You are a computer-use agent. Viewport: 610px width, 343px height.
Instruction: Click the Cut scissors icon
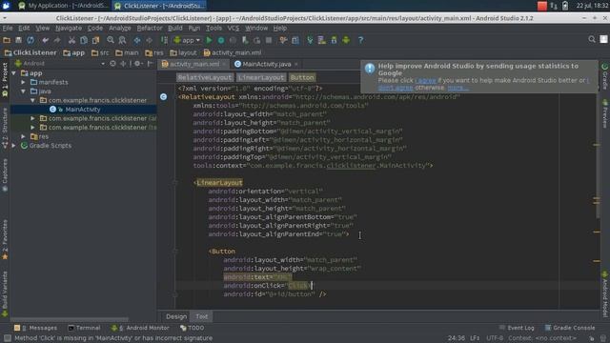(71, 40)
